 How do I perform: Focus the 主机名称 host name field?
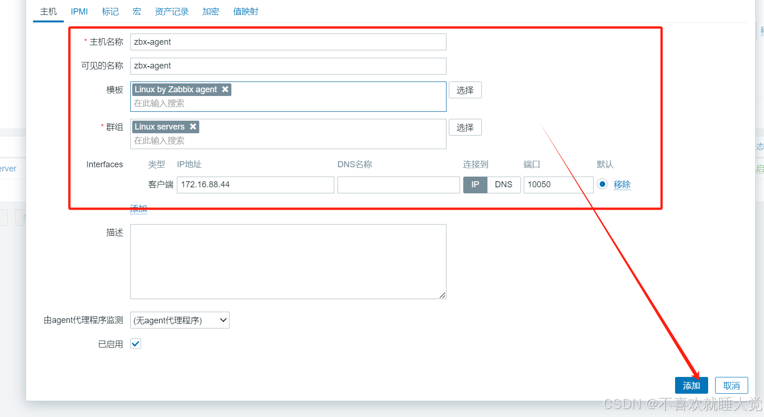(288, 42)
